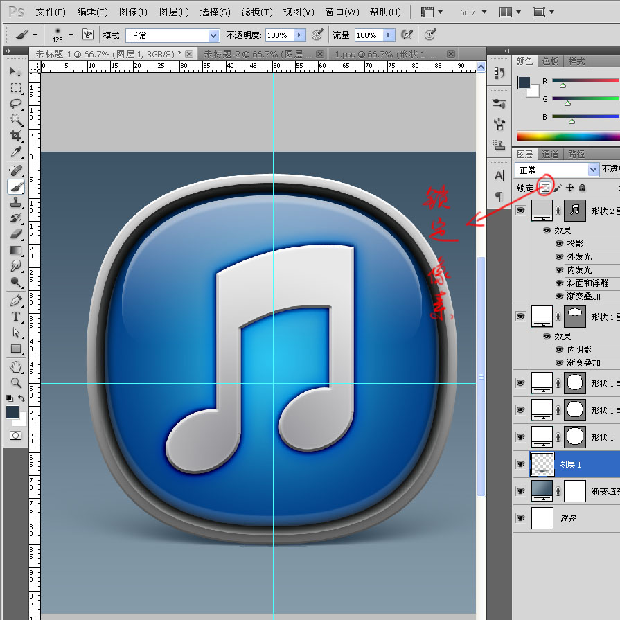Hide the 背景 layer with its eye icon
Image resolution: width=620 pixels, height=620 pixels.
tap(520, 517)
